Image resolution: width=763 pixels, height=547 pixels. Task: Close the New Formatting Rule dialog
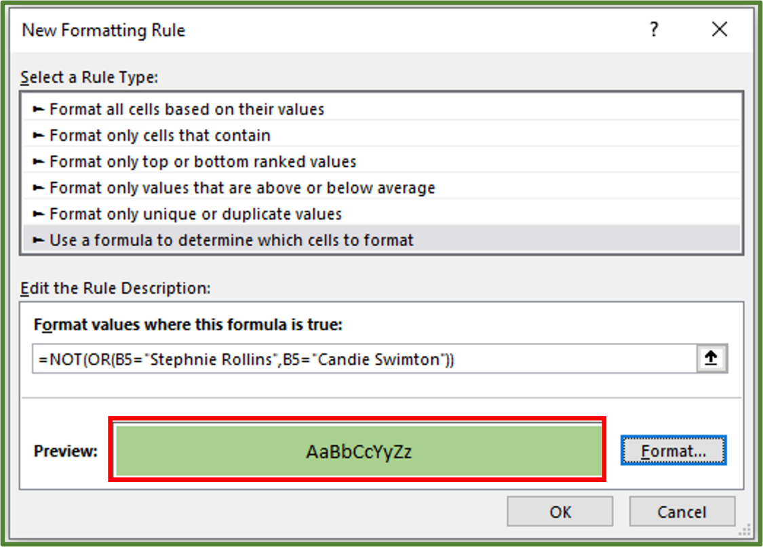[719, 30]
